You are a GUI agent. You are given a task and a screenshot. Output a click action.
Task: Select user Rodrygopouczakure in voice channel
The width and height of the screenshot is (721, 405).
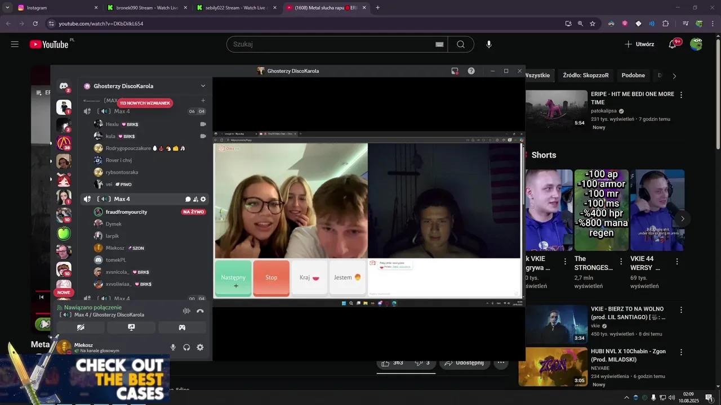point(128,148)
